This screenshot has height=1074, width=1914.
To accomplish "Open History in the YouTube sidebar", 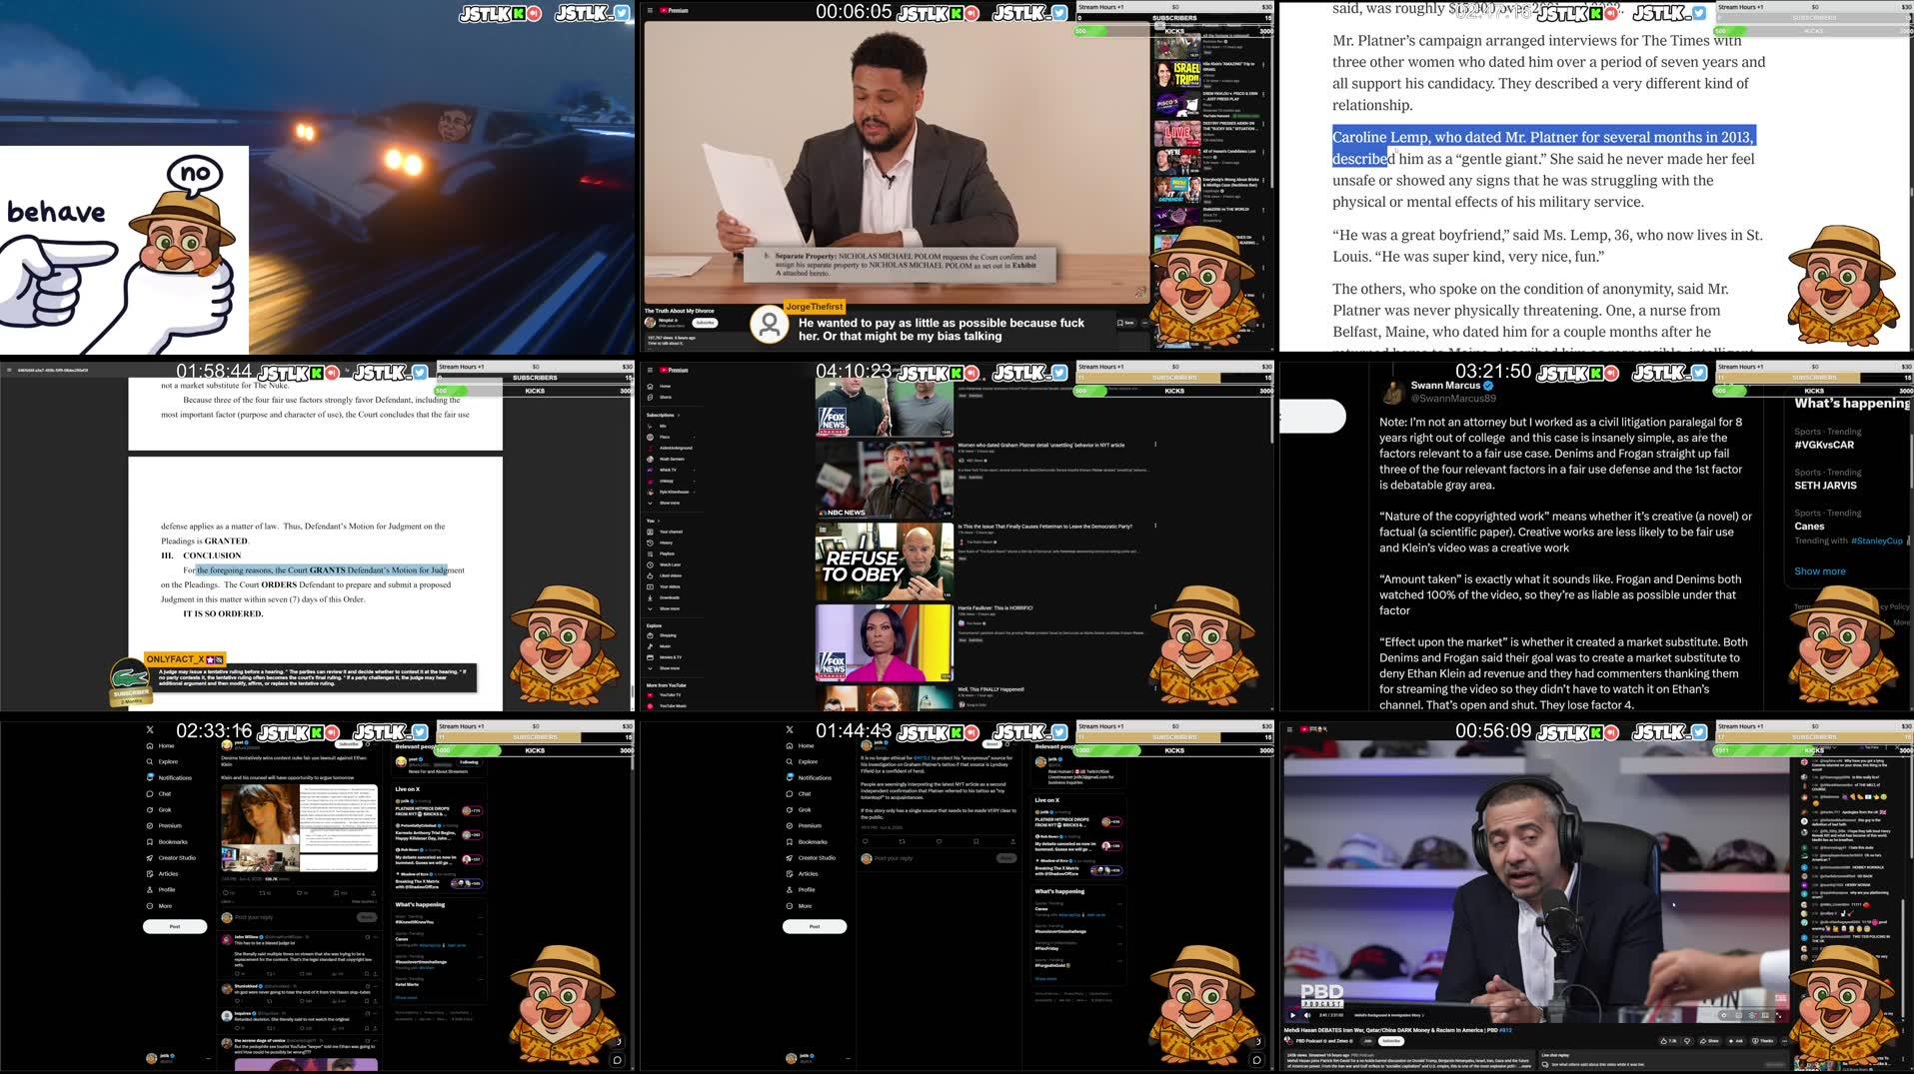I will point(660,542).
